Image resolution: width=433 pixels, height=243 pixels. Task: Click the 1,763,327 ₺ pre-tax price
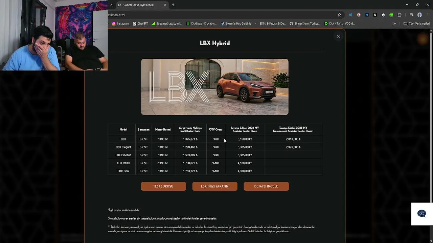tap(190, 171)
